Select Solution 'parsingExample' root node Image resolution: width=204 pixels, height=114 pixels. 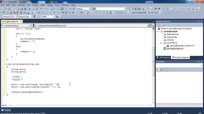pos(175,28)
